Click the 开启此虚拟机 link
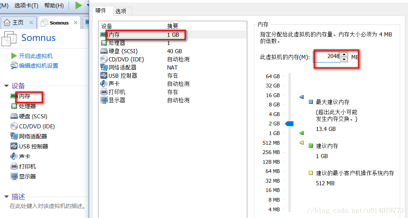This screenshot has width=408, height=218. [x=36, y=56]
